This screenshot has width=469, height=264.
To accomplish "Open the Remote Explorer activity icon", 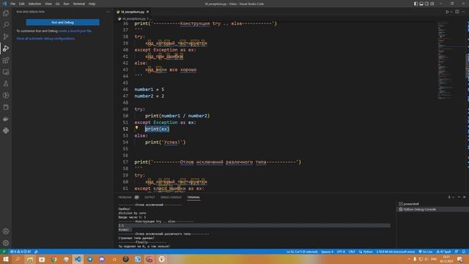I will [x=6, y=72].
